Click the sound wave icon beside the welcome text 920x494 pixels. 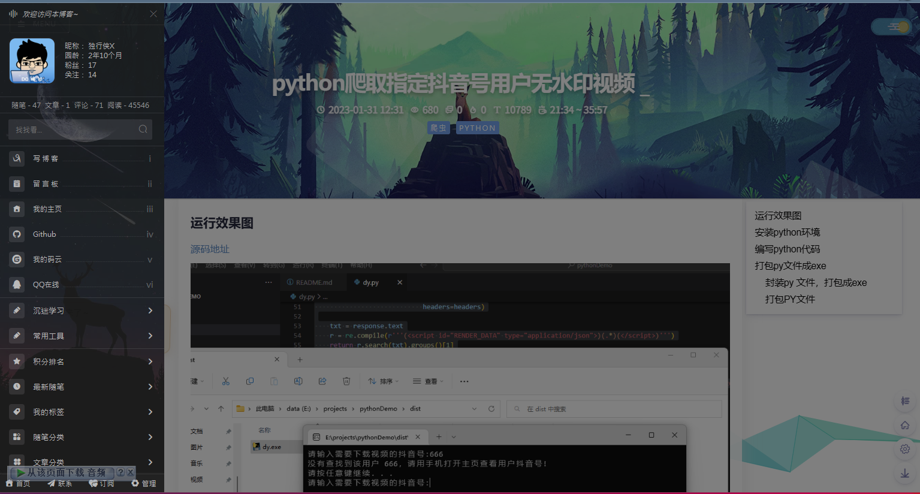(x=13, y=13)
